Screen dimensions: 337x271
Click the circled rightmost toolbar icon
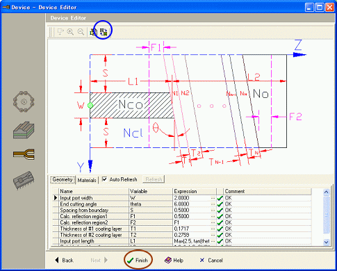tap(104, 32)
